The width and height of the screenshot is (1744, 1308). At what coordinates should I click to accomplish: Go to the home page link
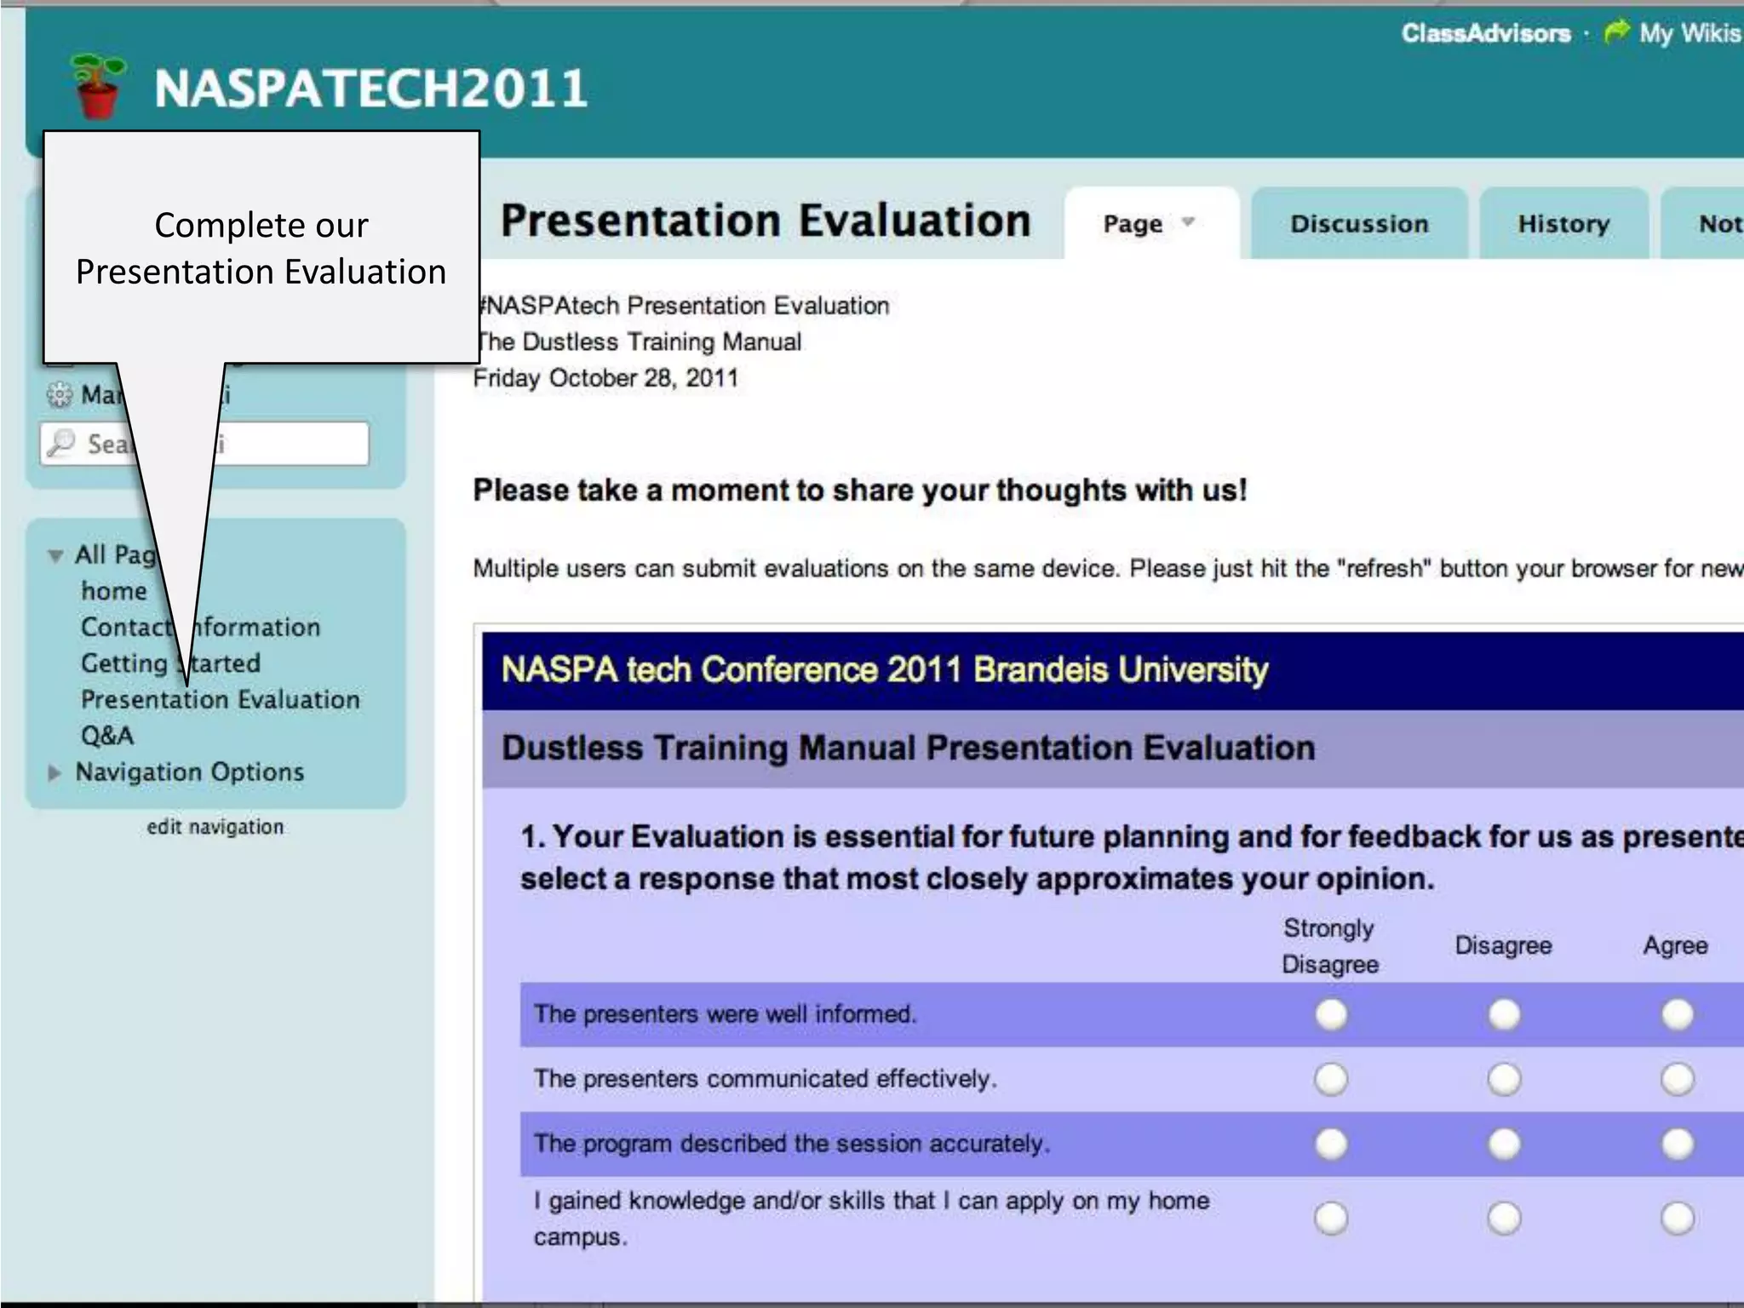coord(114,591)
